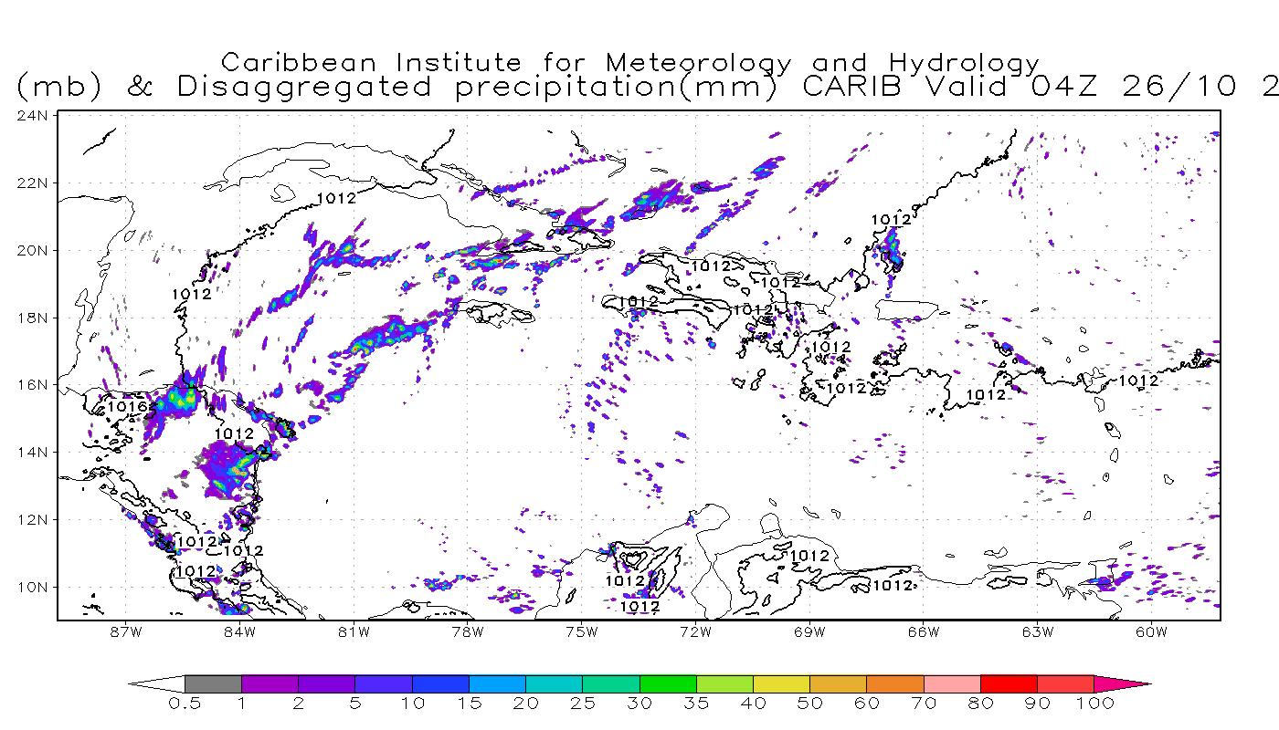
Task: Select the purple swatch between 1 and 2
Action: pos(270,683)
